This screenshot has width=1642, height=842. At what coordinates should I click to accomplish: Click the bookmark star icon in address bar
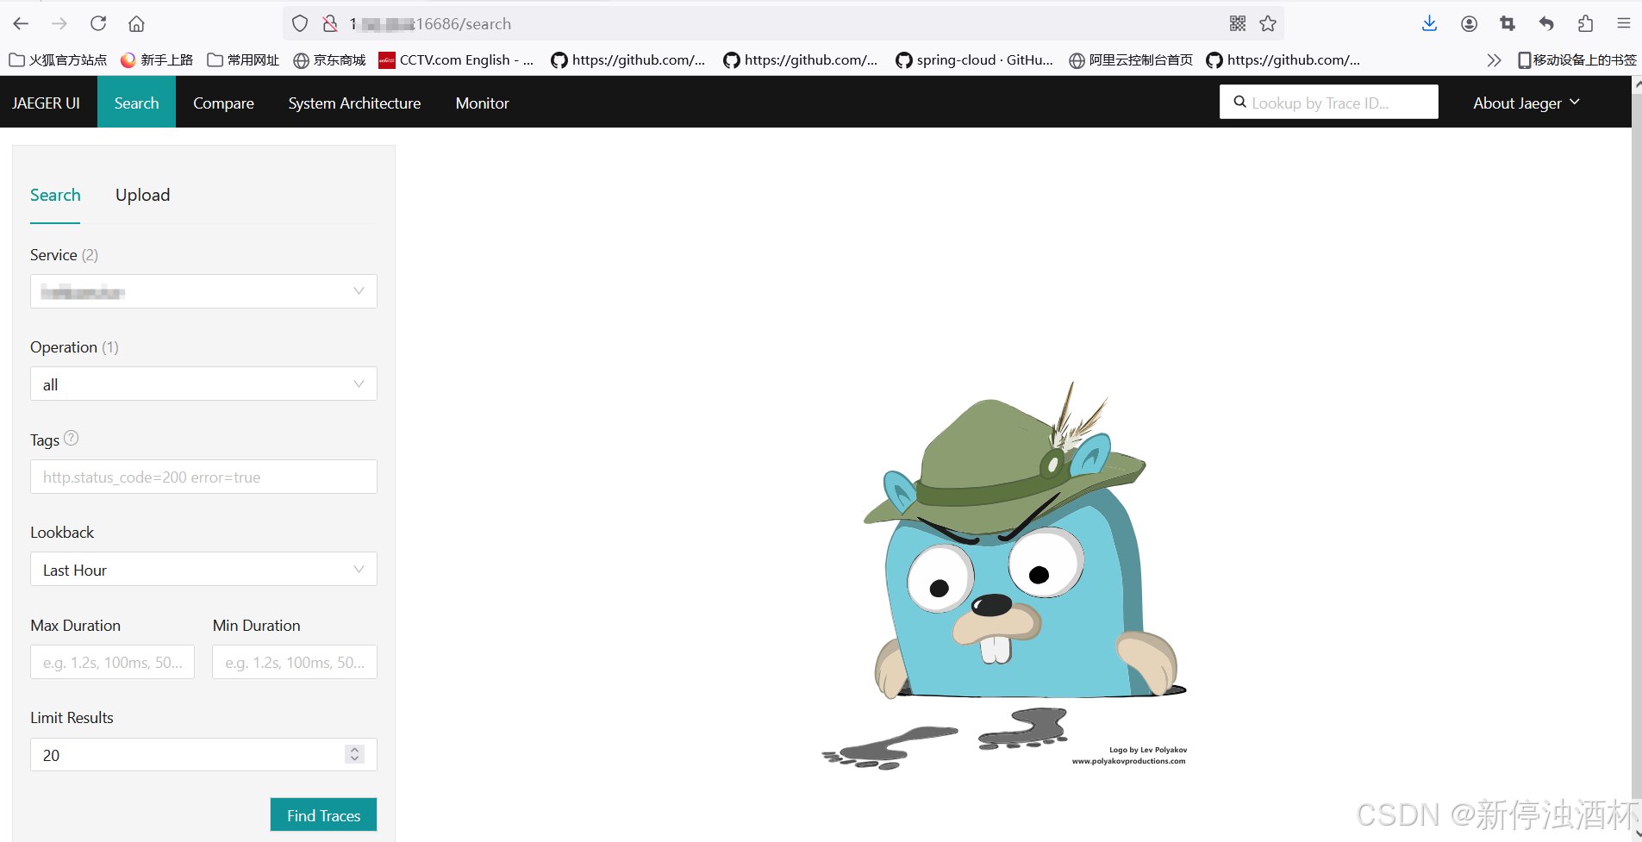1267,23
